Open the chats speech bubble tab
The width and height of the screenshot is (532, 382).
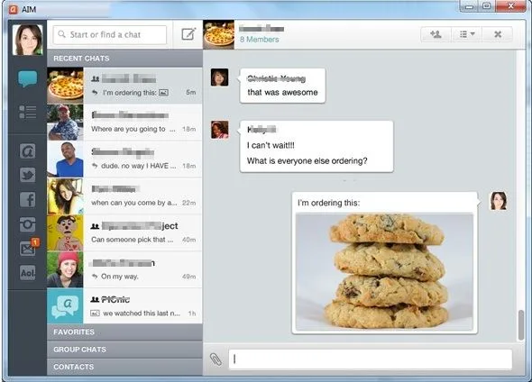pos(27,78)
